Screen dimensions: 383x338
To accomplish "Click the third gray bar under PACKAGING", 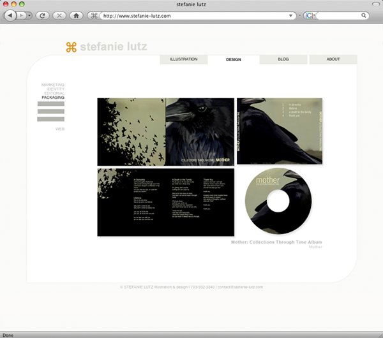I will (x=51, y=119).
